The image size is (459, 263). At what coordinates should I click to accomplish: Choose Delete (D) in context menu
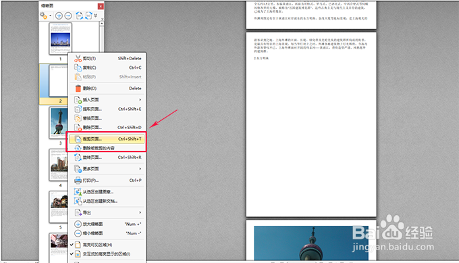(x=107, y=89)
